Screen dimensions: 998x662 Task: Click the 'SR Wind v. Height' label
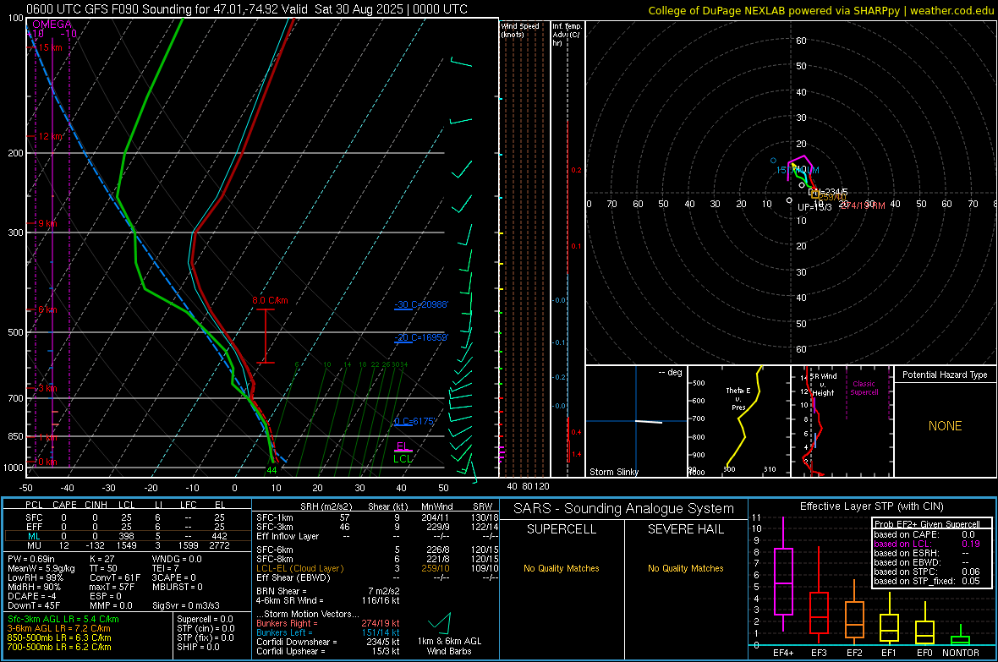coord(823,385)
